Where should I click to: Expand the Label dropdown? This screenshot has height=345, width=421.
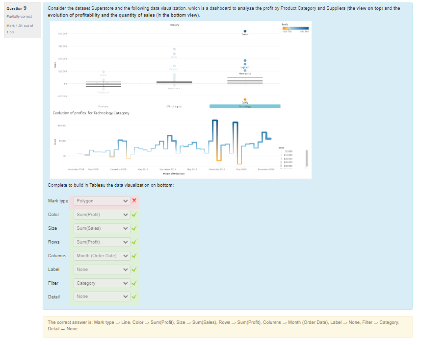[103, 270]
